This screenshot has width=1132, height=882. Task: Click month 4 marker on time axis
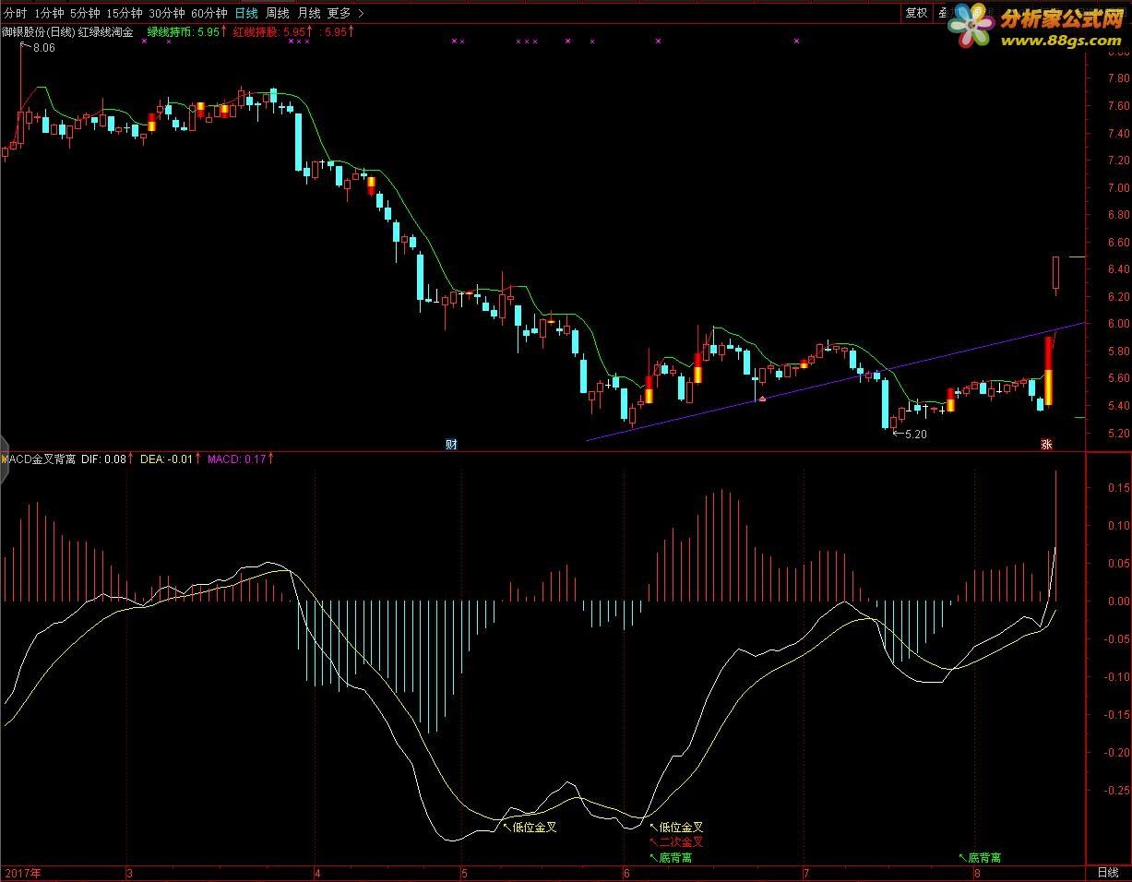(317, 873)
